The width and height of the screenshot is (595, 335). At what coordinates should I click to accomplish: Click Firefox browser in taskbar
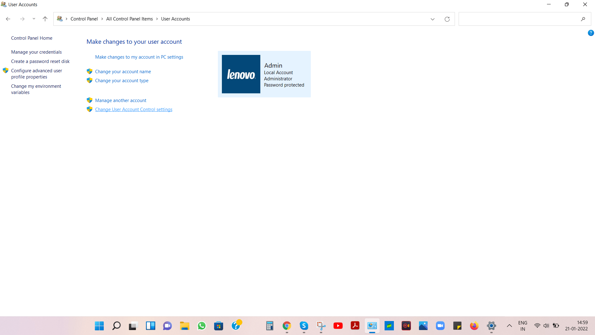[x=474, y=326]
